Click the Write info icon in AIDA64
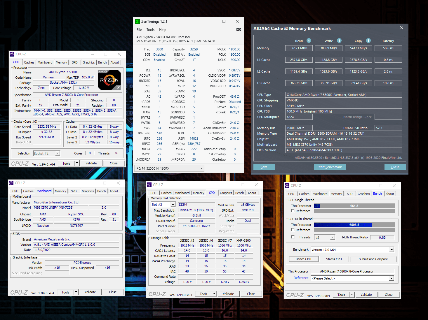The width and height of the screenshot is (428, 320). [x=339, y=41]
